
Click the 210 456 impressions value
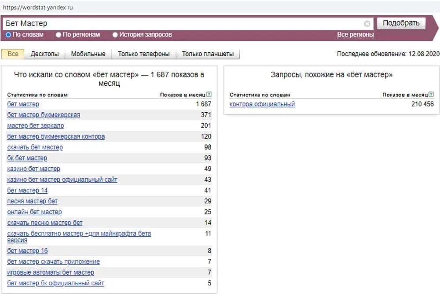point(422,104)
